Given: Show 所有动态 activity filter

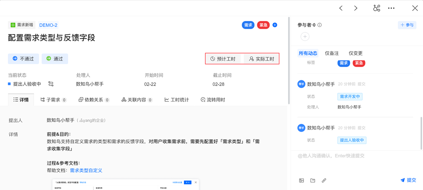Looking at the screenshot, I should click(308, 53).
